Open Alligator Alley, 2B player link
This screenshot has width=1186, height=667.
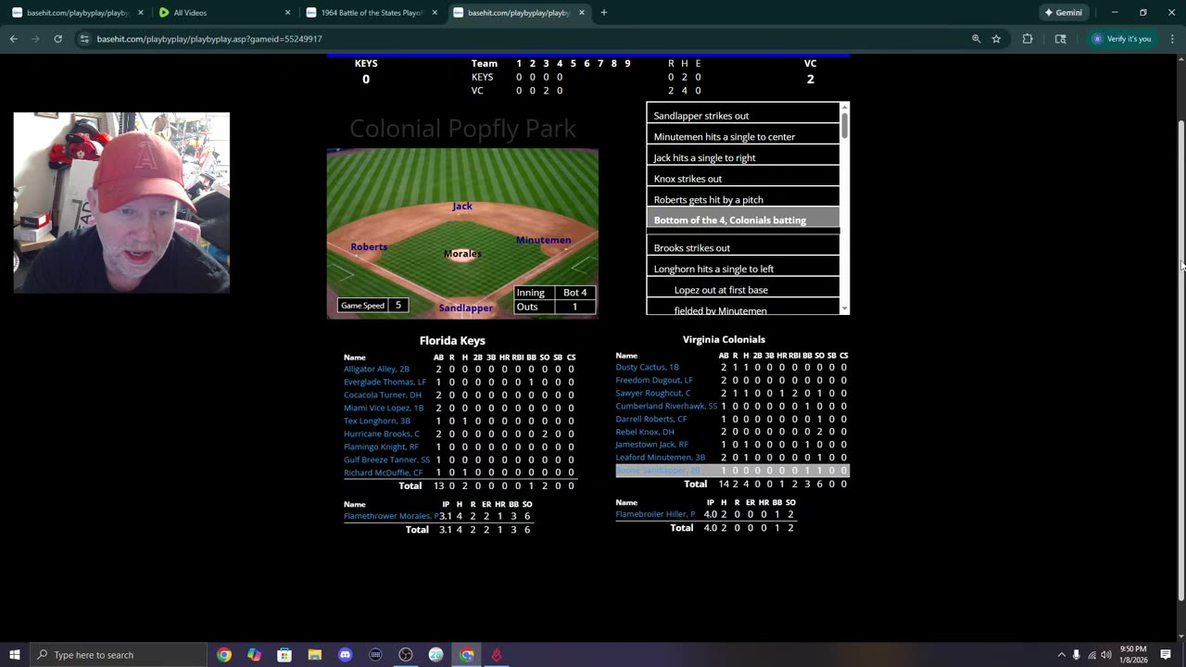coord(376,369)
